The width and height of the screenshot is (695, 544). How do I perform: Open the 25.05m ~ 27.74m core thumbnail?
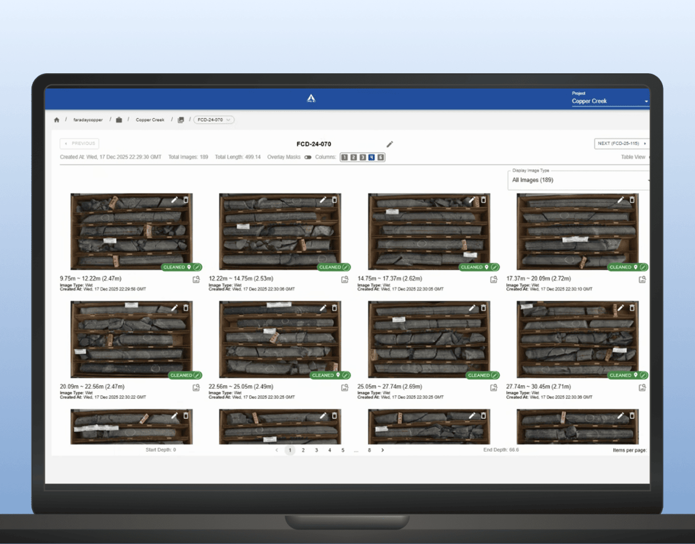[429, 340]
